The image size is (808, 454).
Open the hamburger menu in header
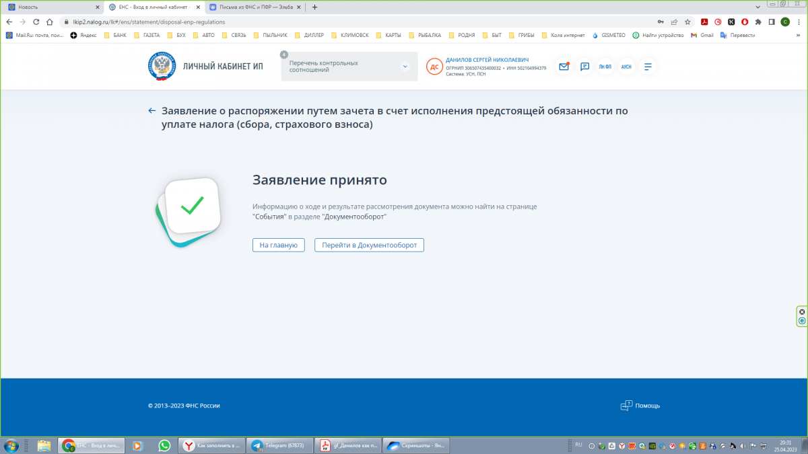648,67
